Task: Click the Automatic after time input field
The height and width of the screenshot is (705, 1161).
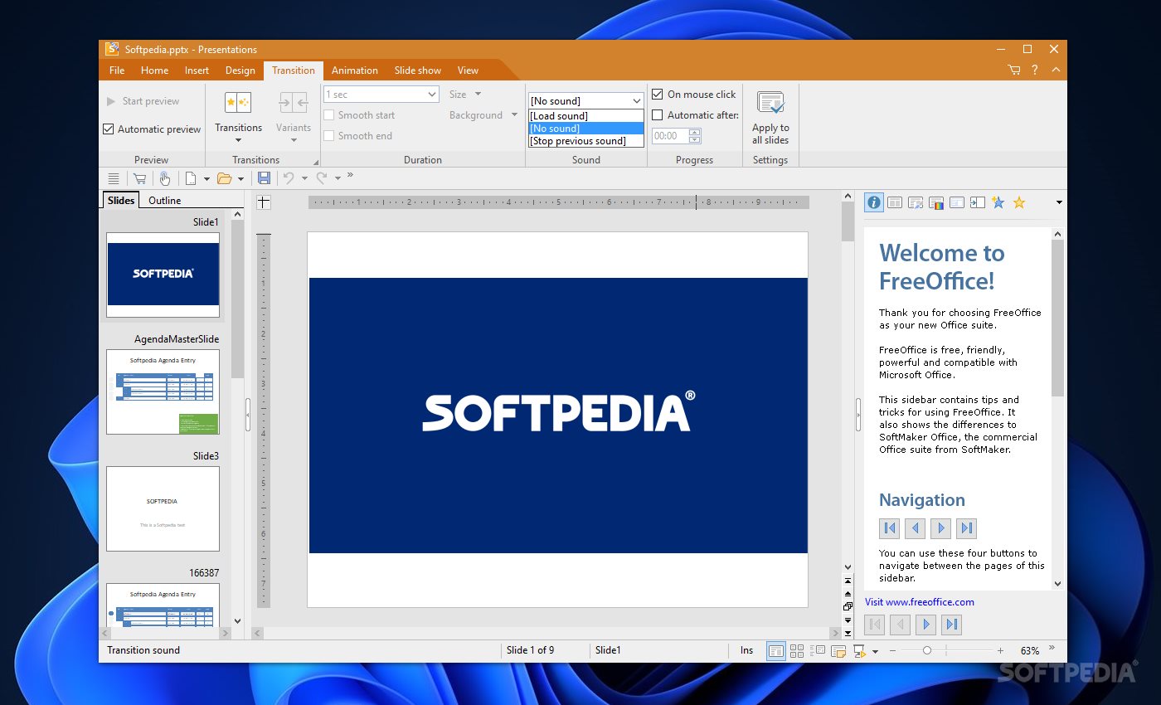Action: (x=670, y=136)
